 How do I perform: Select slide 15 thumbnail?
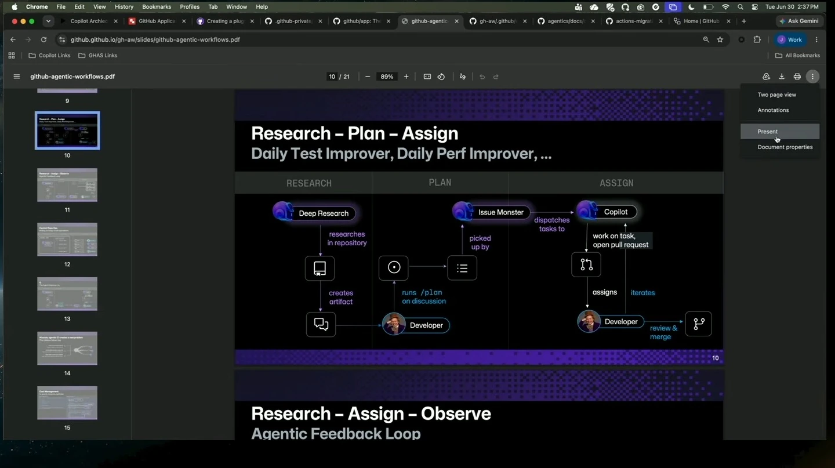point(67,403)
